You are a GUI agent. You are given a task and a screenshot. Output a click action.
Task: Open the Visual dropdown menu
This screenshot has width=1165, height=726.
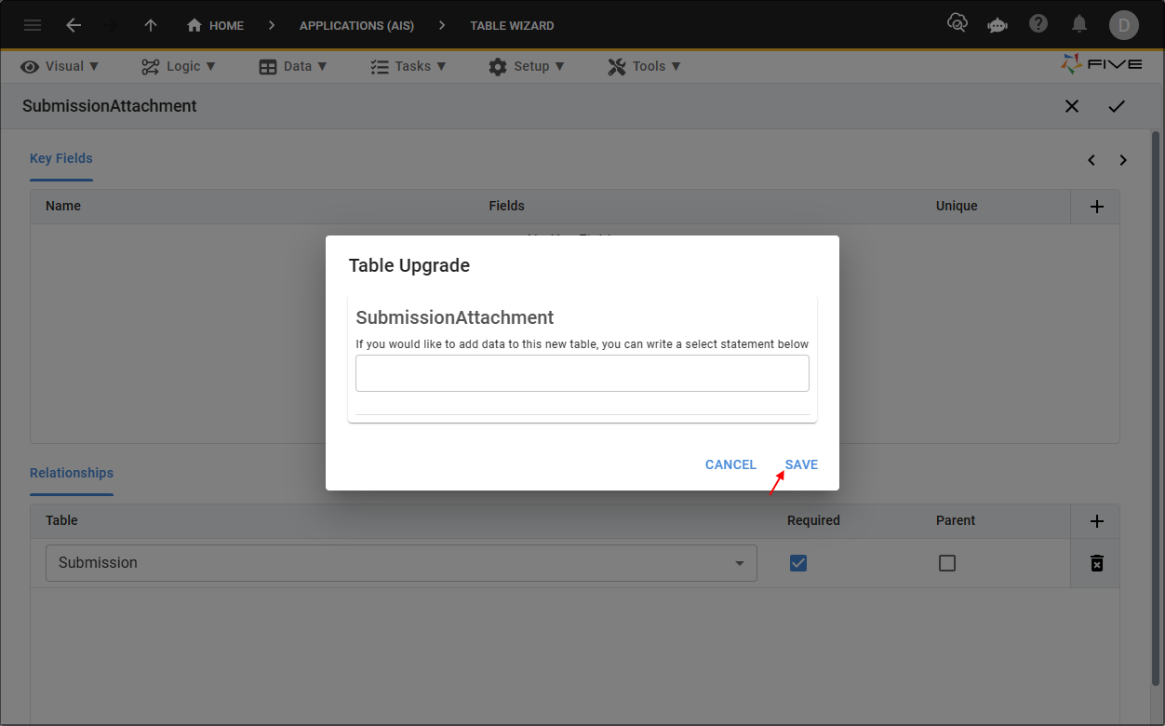(x=60, y=66)
